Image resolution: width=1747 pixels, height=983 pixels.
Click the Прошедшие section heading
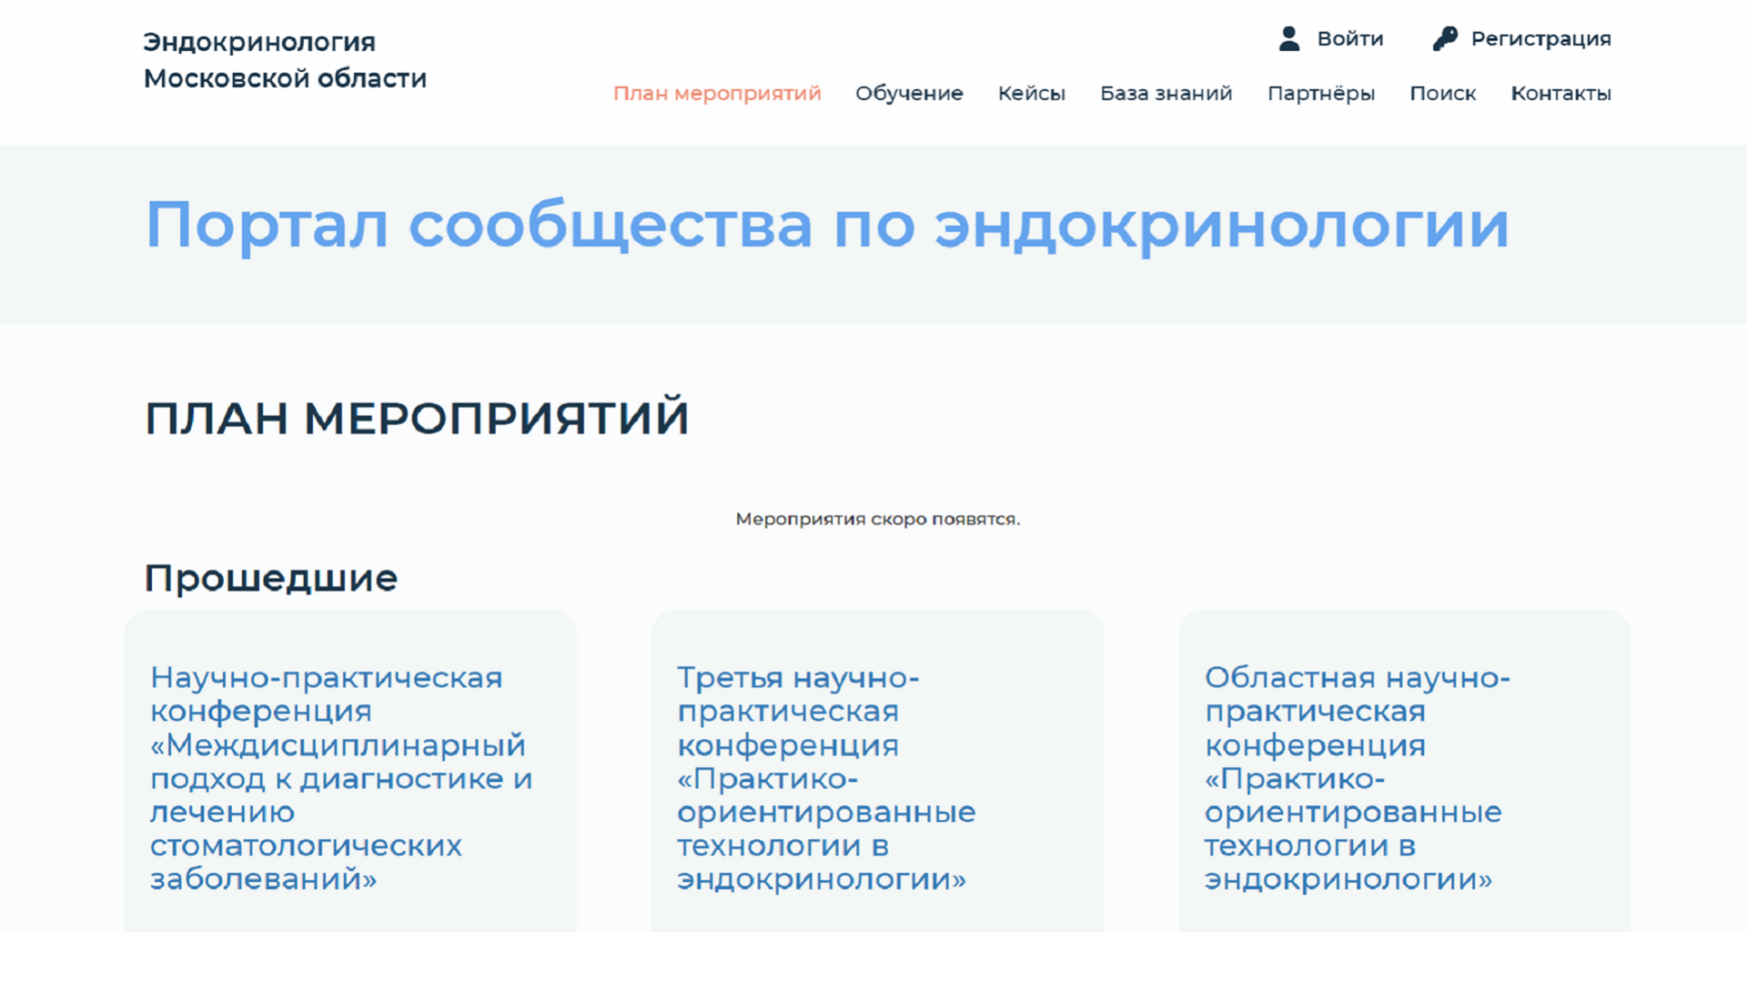pyautogui.click(x=270, y=578)
